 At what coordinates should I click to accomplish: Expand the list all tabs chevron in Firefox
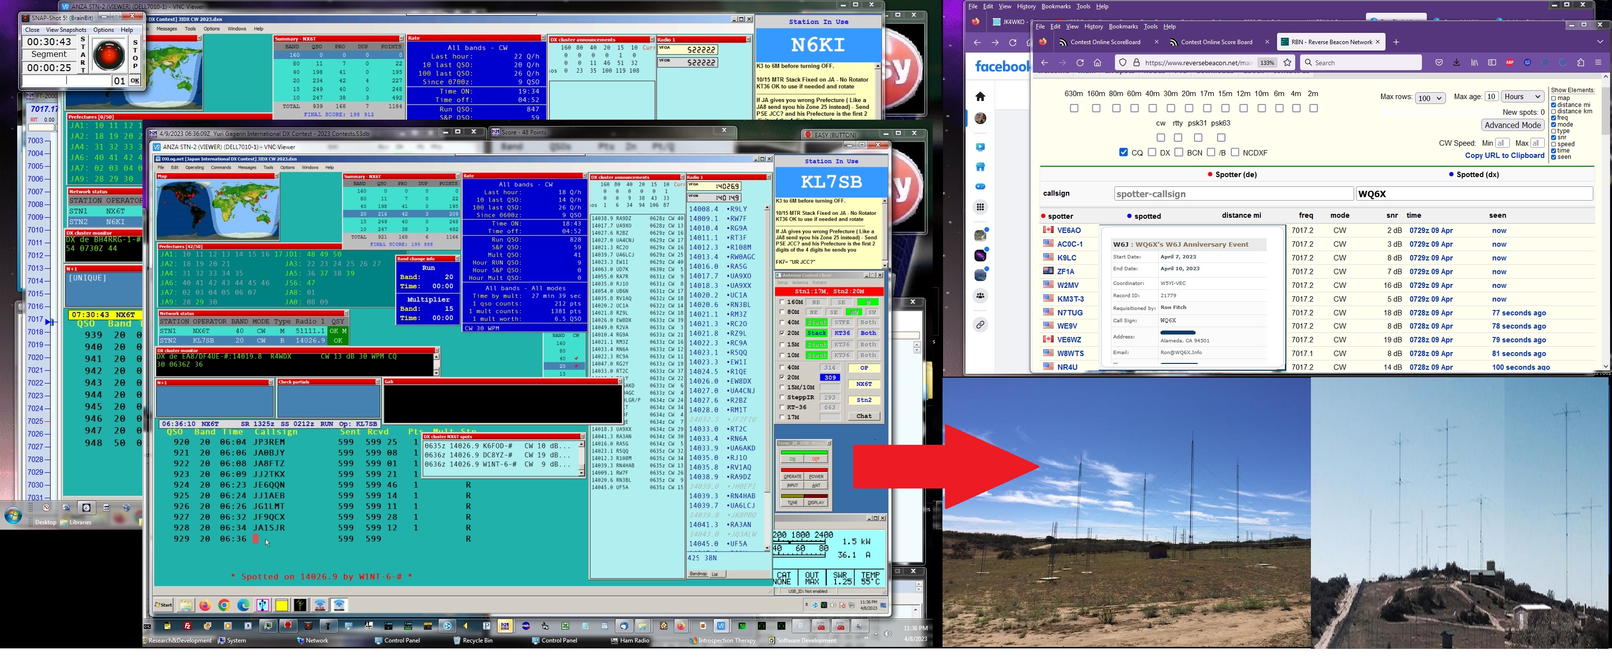pyautogui.click(x=1600, y=42)
